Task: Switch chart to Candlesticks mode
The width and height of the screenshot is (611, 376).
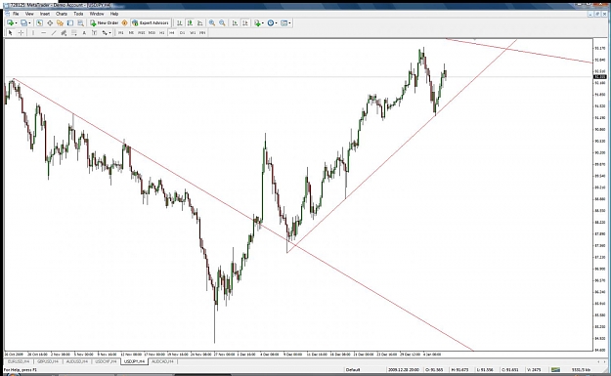Action: 190,23
